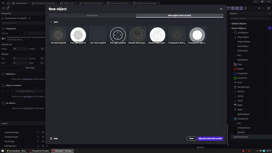Toggle TransitionLayer visibility eye
Viewport: 272px width, 153px height.
[x=43, y=137]
